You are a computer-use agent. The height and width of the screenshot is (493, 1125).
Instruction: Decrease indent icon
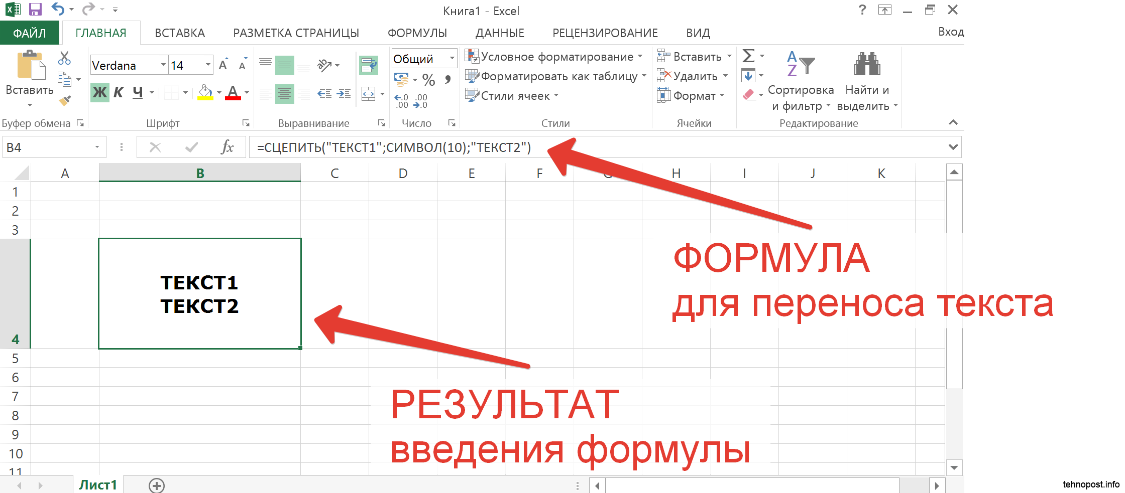tap(324, 94)
